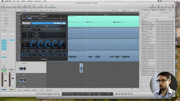Click the Lexicon Reload button
The height and width of the screenshot is (101, 180).
(x=36, y=36)
